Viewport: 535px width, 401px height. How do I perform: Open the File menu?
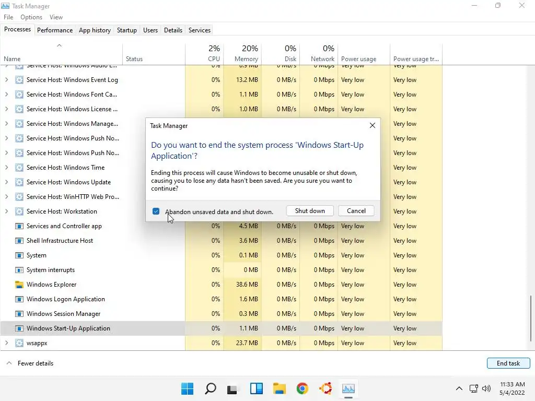point(8,17)
